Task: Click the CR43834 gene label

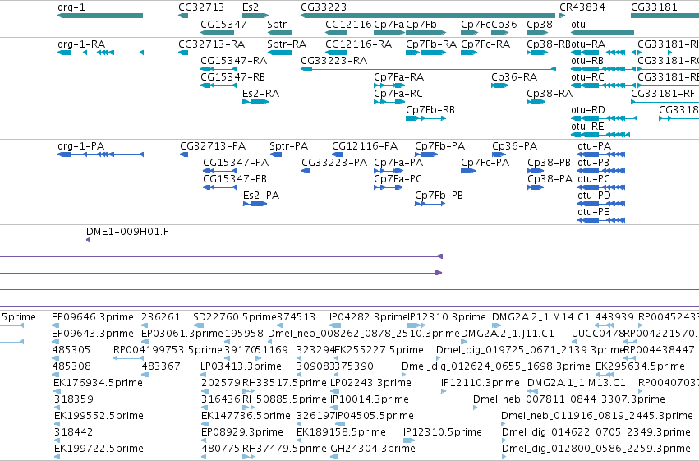Action: point(582,7)
